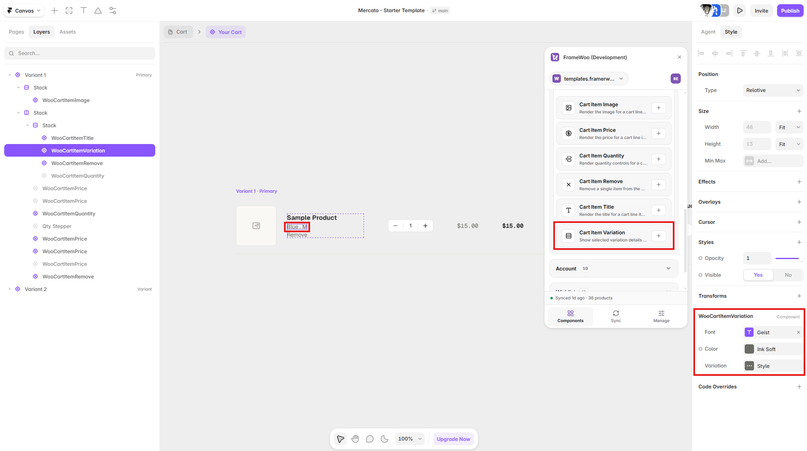Screen dimensions: 807x451
Task: Increase quantity with canvas plus stepper
Action: point(425,226)
